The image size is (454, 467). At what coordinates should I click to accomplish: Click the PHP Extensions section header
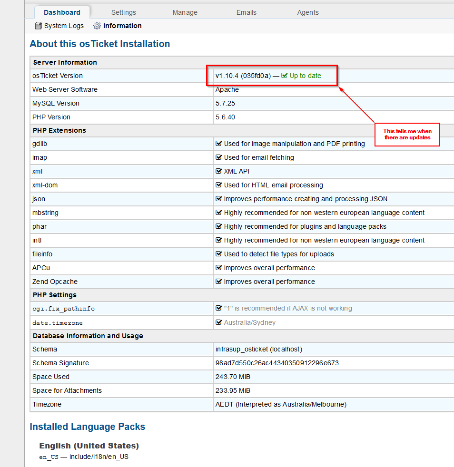[59, 130]
